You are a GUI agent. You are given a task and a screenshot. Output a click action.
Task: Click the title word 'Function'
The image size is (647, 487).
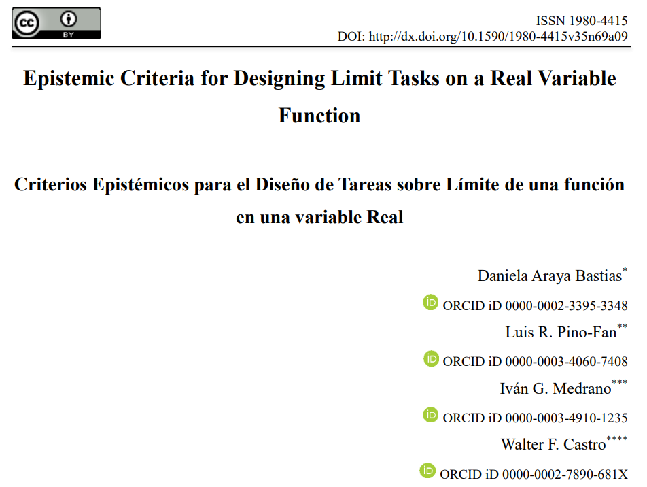[x=319, y=115]
